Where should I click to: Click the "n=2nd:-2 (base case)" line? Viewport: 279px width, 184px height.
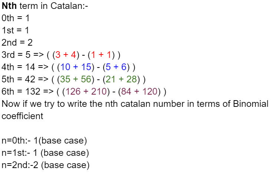tap(46, 165)
